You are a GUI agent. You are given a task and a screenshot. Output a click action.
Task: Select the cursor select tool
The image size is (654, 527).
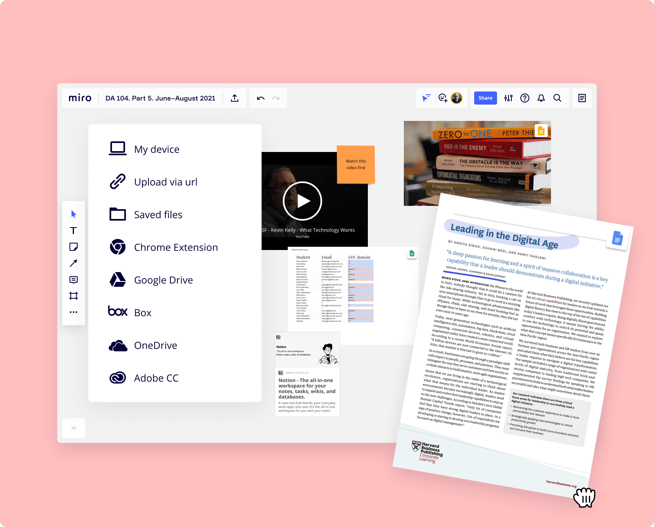74,214
